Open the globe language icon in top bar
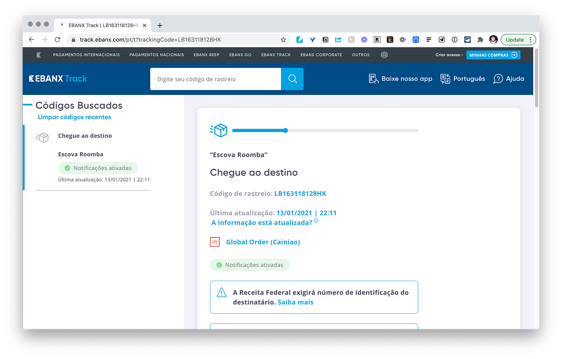The height and width of the screenshot is (359, 562). coord(384,55)
